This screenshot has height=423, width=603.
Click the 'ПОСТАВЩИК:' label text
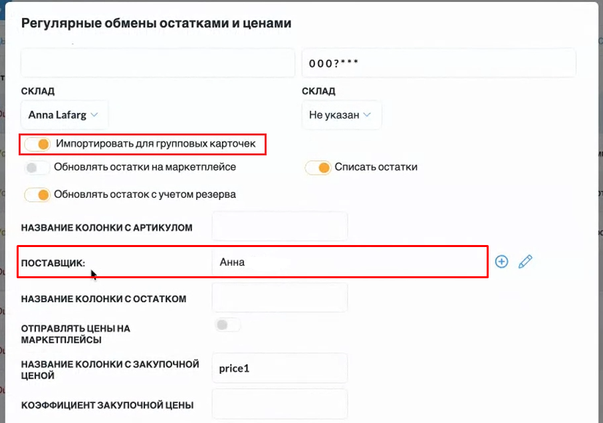(x=53, y=263)
